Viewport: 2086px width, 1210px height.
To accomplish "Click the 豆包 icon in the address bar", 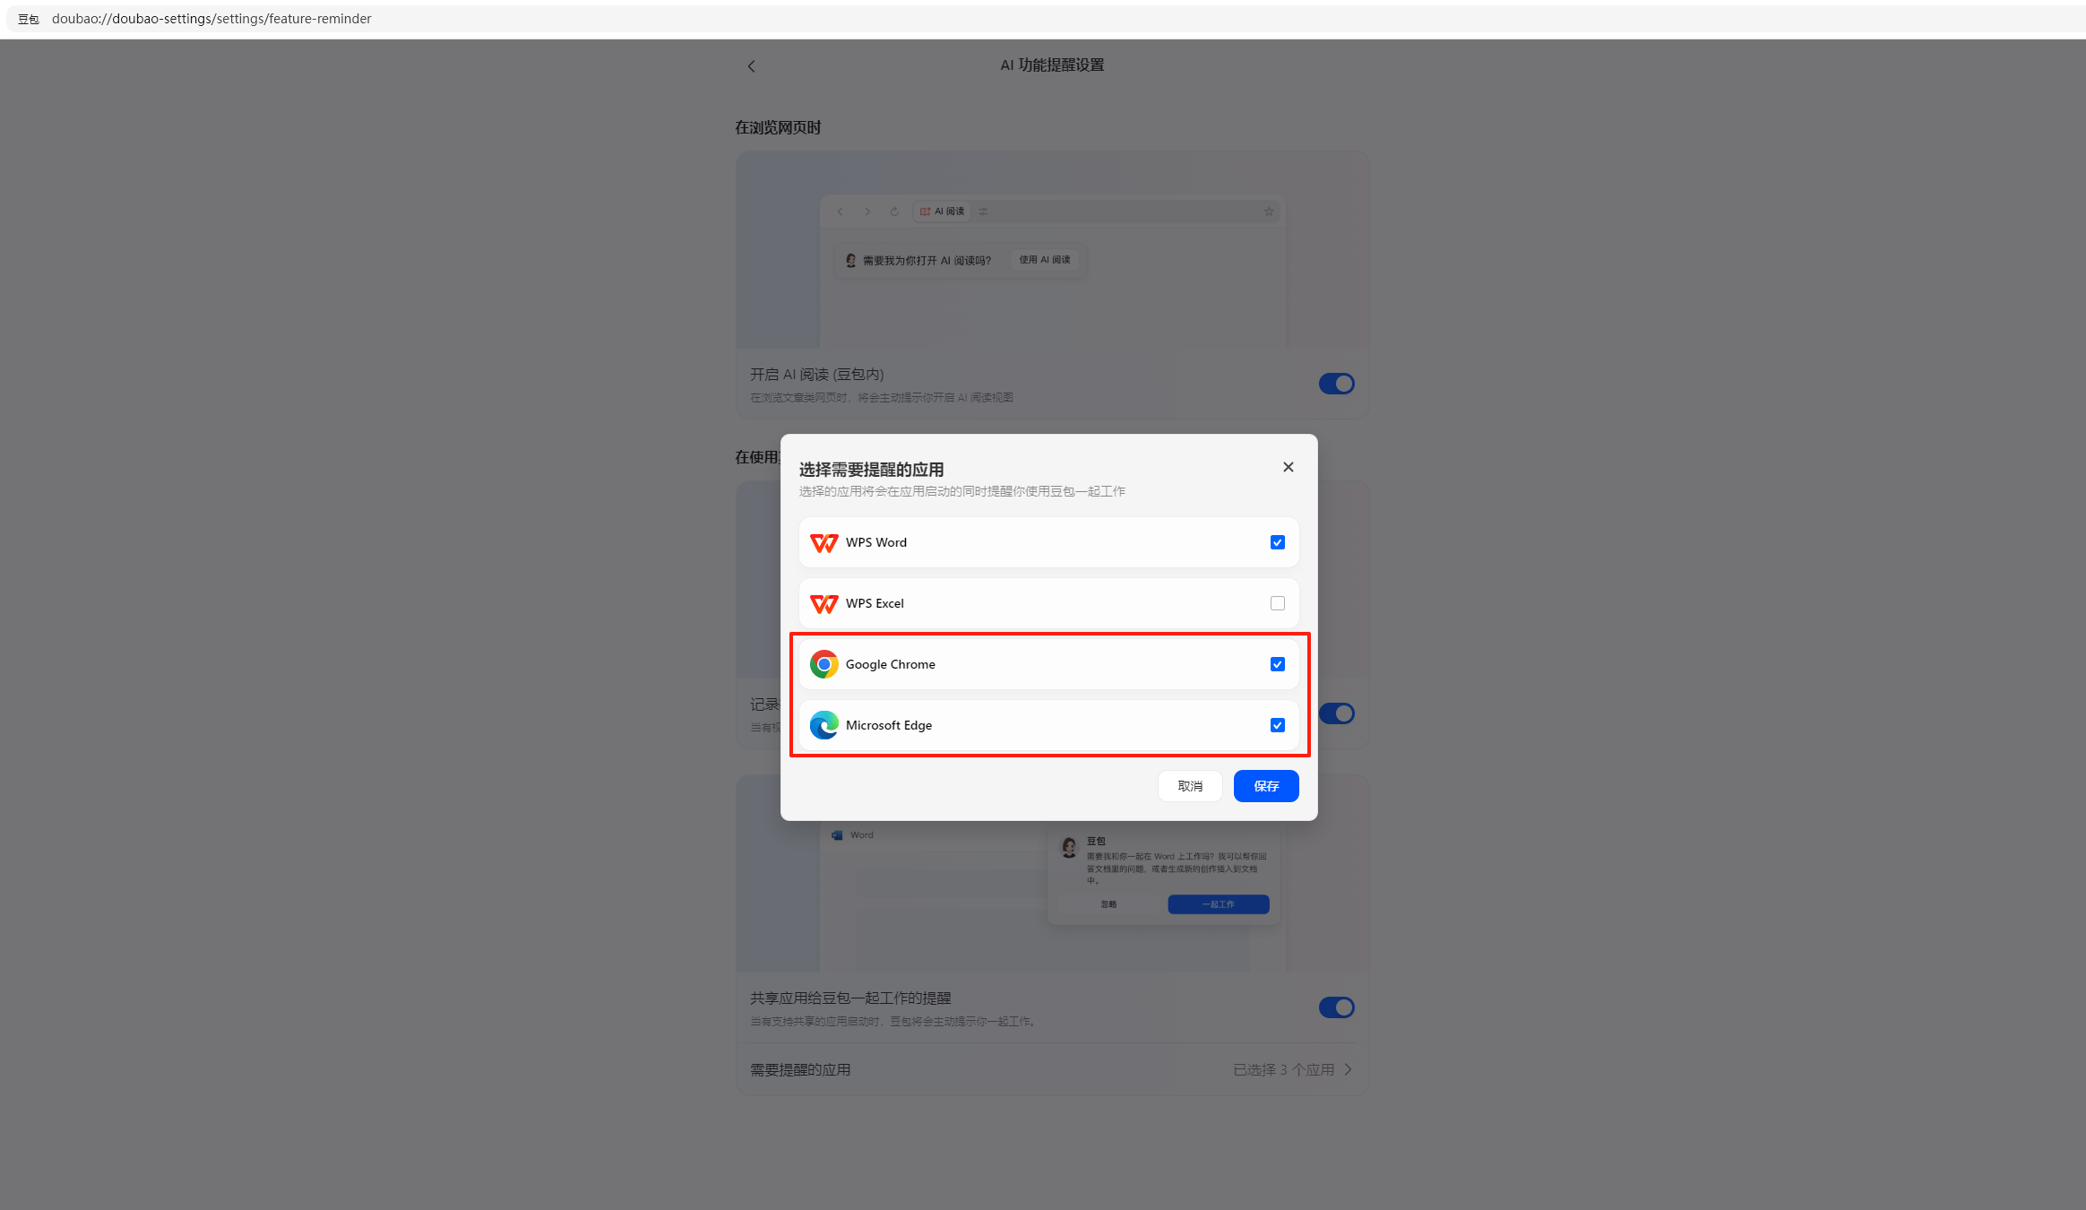I will [x=29, y=19].
